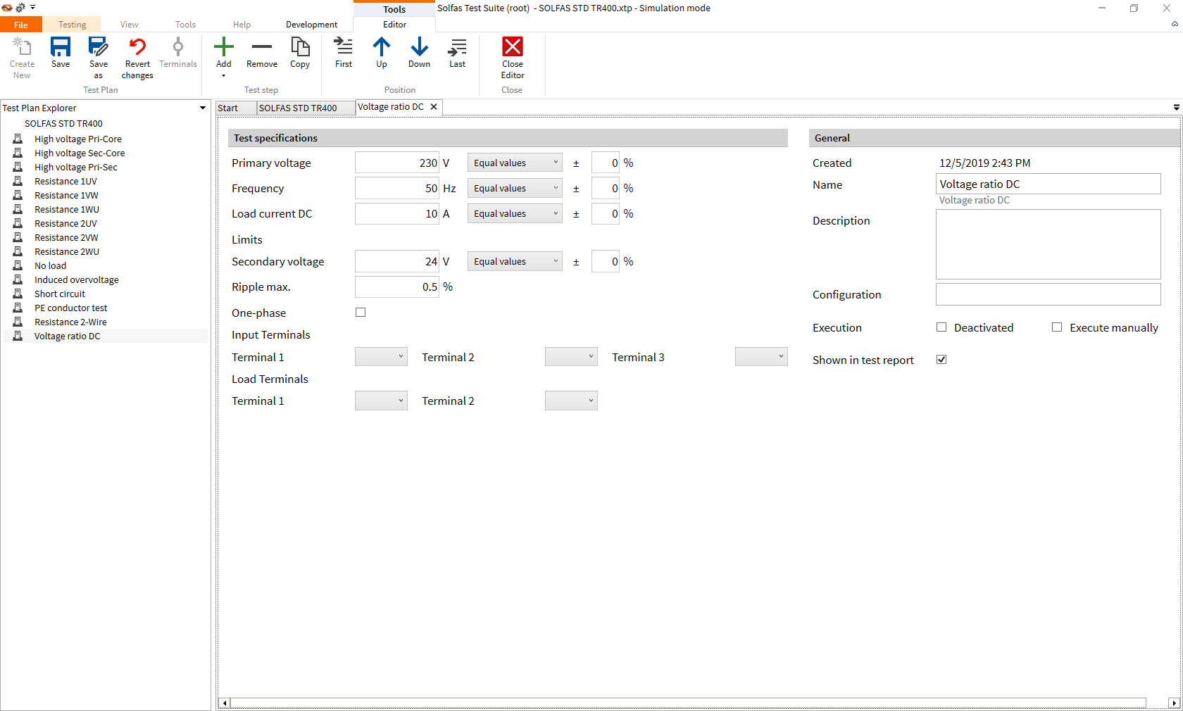Open Load current DC Equal values dropdown
Screen dimensions: 1183x711
[515, 213]
